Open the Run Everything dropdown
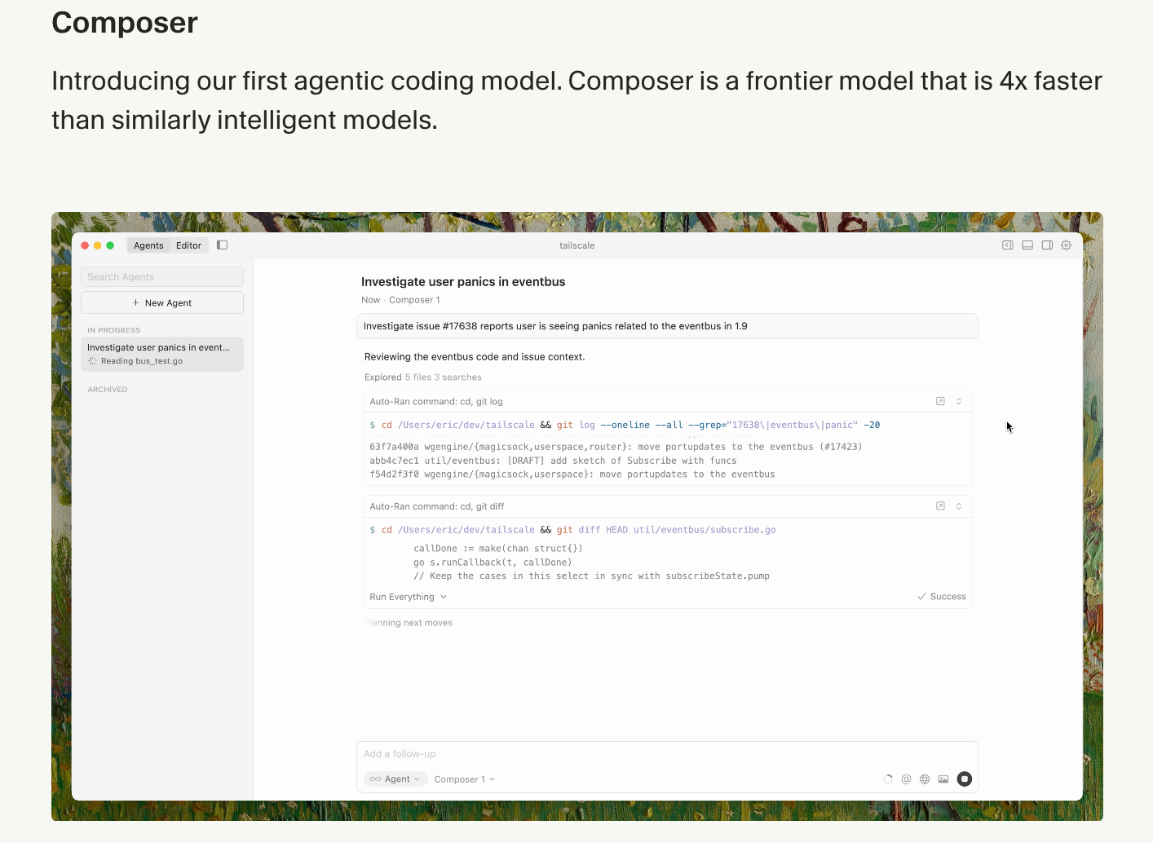This screenshot has height=843, width=1153. click(x=408, y=597)
